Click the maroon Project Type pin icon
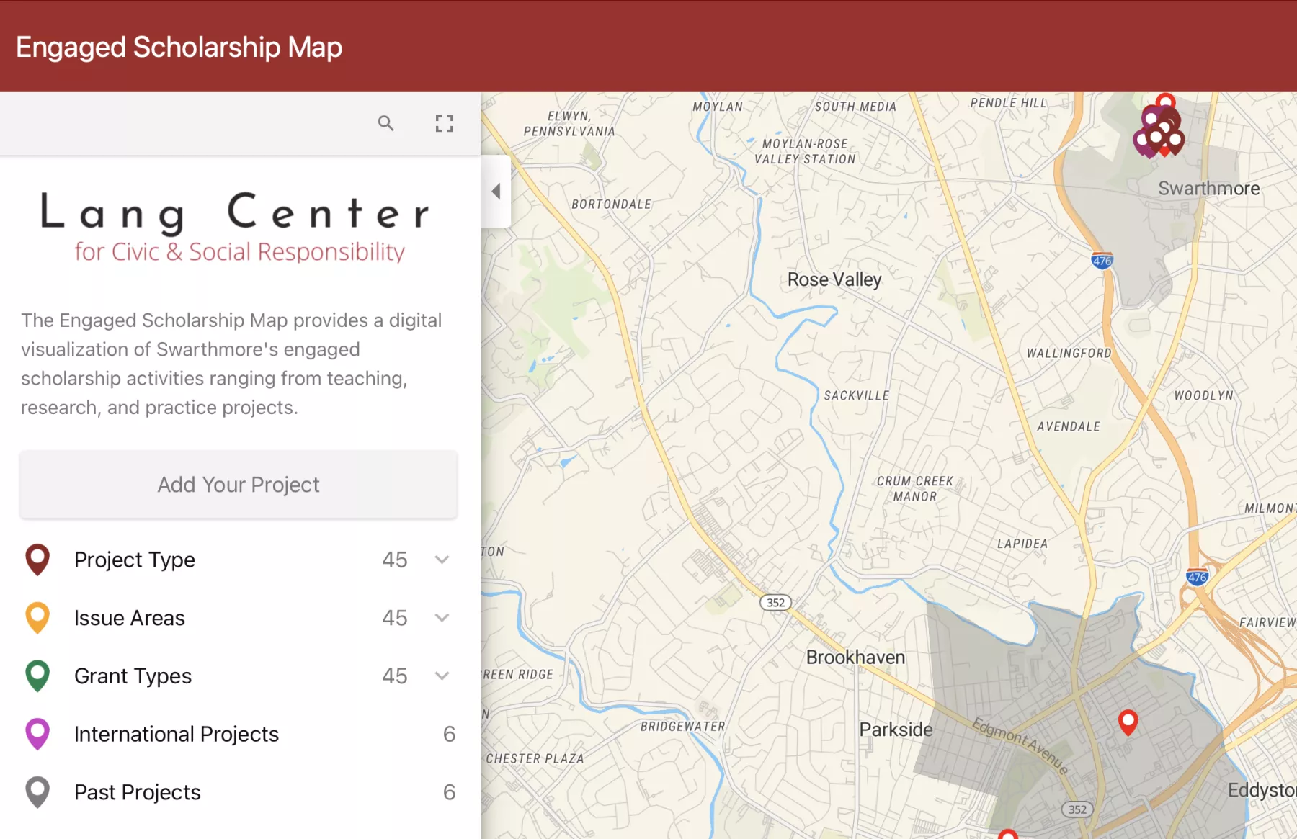1297x839 pixels. point(37,560)
